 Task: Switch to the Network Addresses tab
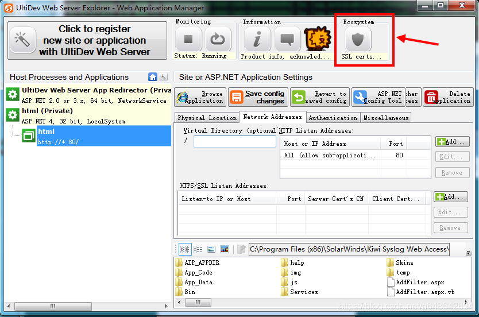coord(272,117)
